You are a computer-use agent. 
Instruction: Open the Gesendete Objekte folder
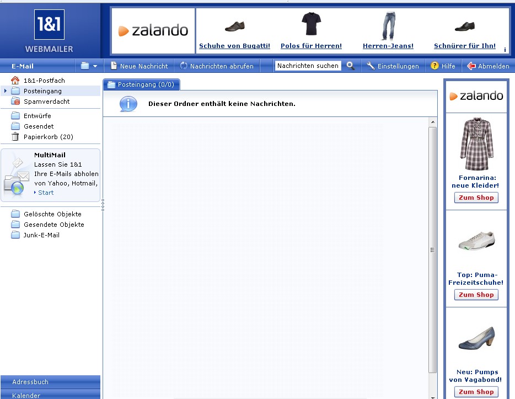[x=54, y=225]
